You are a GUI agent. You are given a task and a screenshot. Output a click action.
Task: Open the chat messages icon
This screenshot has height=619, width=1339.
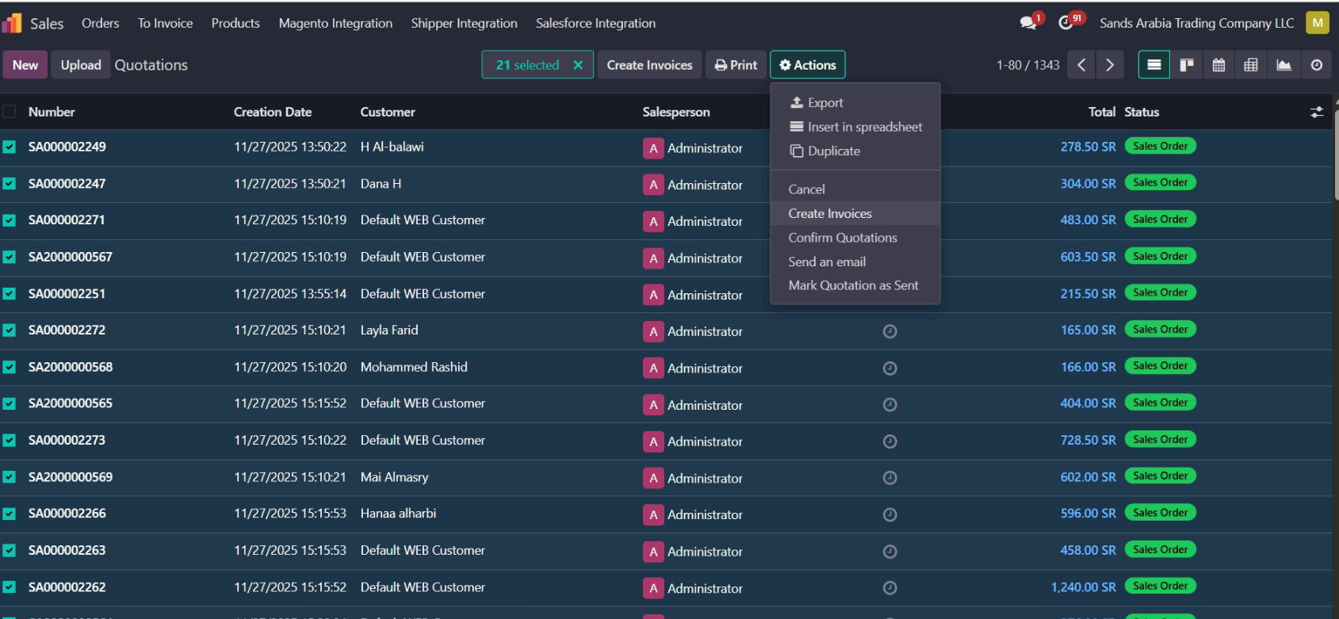pyautogui.click(x=1028, y=23)
